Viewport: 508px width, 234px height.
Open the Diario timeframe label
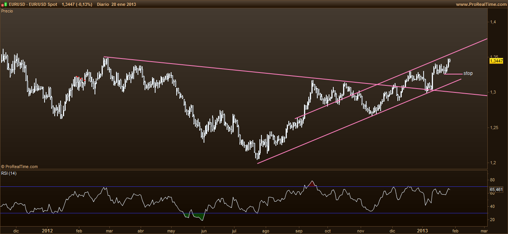tap(103, 4)
